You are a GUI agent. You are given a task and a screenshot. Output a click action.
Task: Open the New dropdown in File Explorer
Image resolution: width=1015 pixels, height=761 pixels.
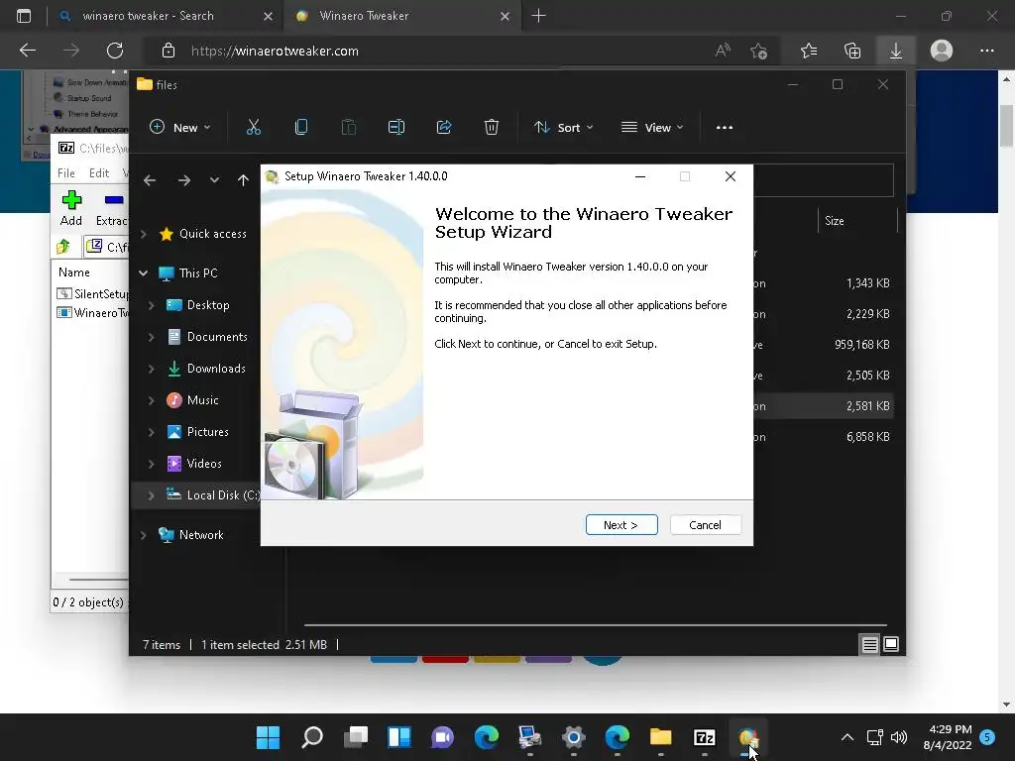click(x=180, y=128)
